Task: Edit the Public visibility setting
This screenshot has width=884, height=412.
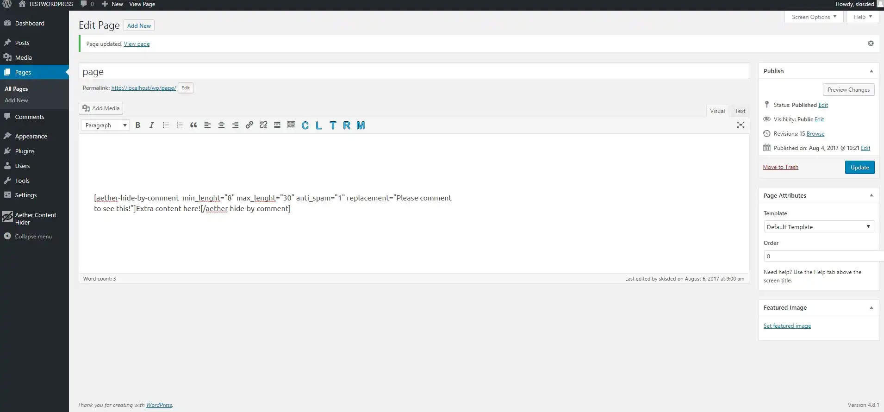Action: click(819, 119)
